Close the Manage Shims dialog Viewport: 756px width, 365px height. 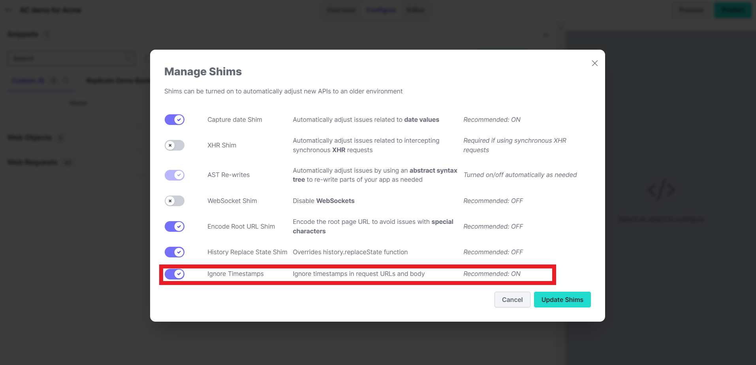click(594, 63)
